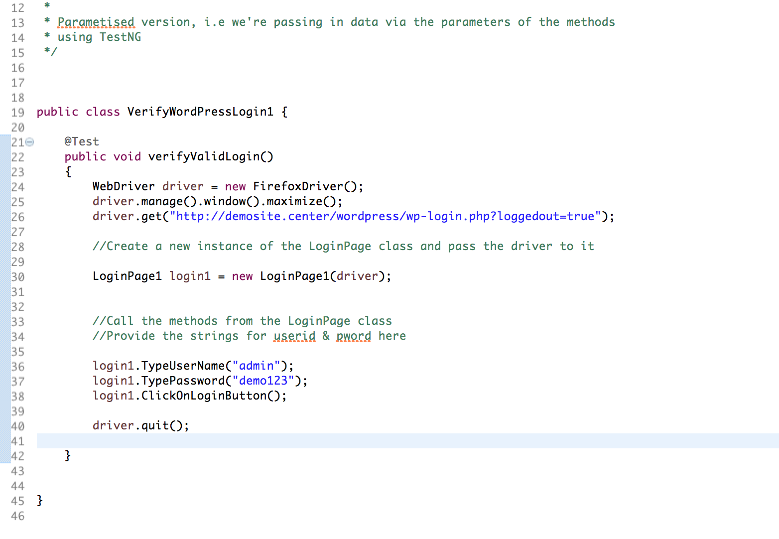Click the misspelled word Parametised
The width and height of the screenshot is (779, 539).
click(96, 22)
